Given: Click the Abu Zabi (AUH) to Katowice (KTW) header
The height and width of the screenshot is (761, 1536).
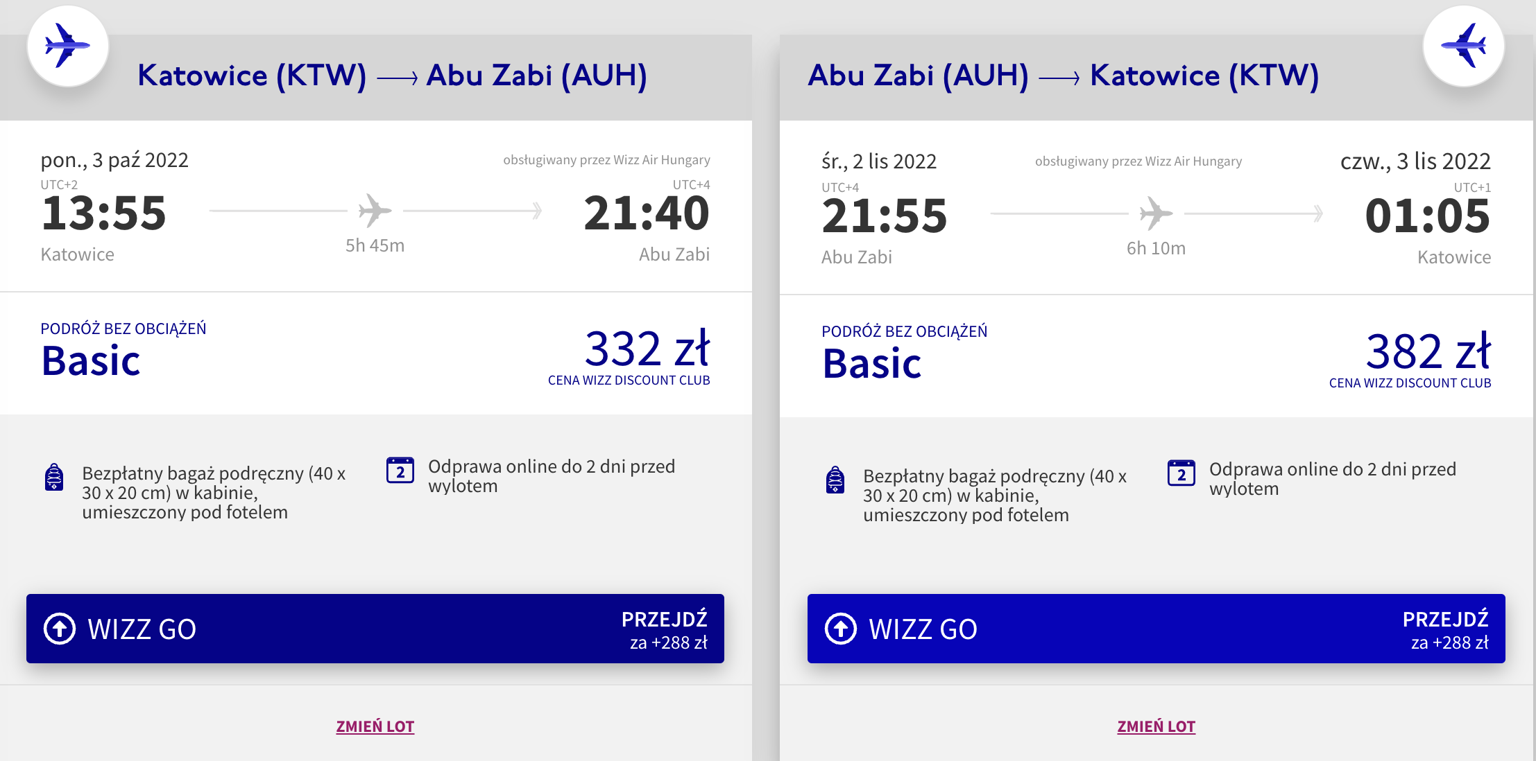Looking at the screenshot, I should 1063,76.
